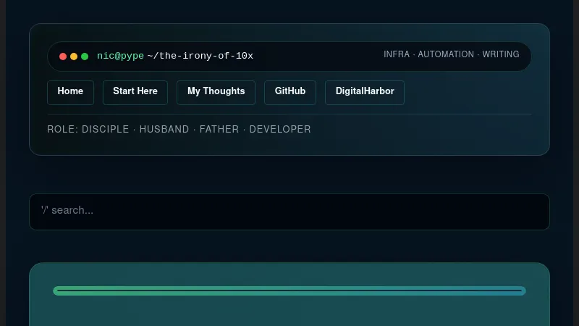Click the yellow terminal dot

coord(74,57)
